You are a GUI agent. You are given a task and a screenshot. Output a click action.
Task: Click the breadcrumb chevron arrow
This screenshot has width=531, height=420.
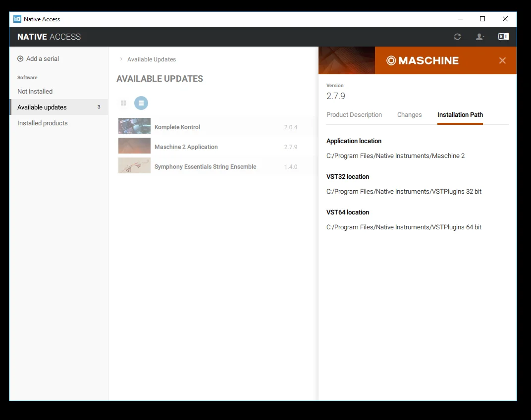121,59
